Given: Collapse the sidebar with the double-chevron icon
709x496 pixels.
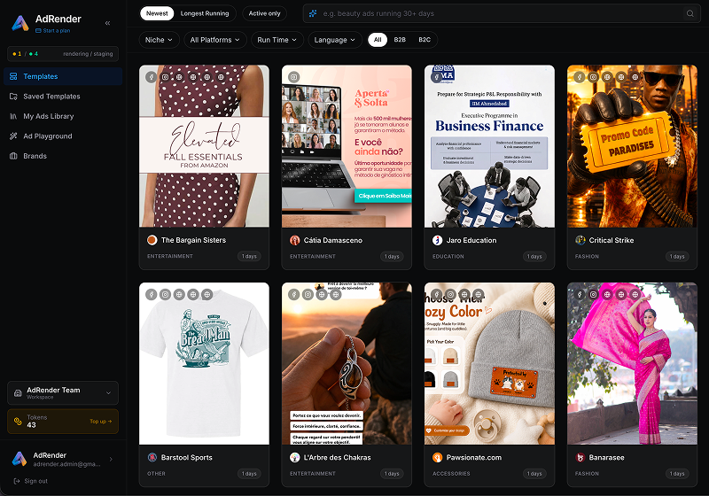Looking at the screenshot, I should coord(107,23).
